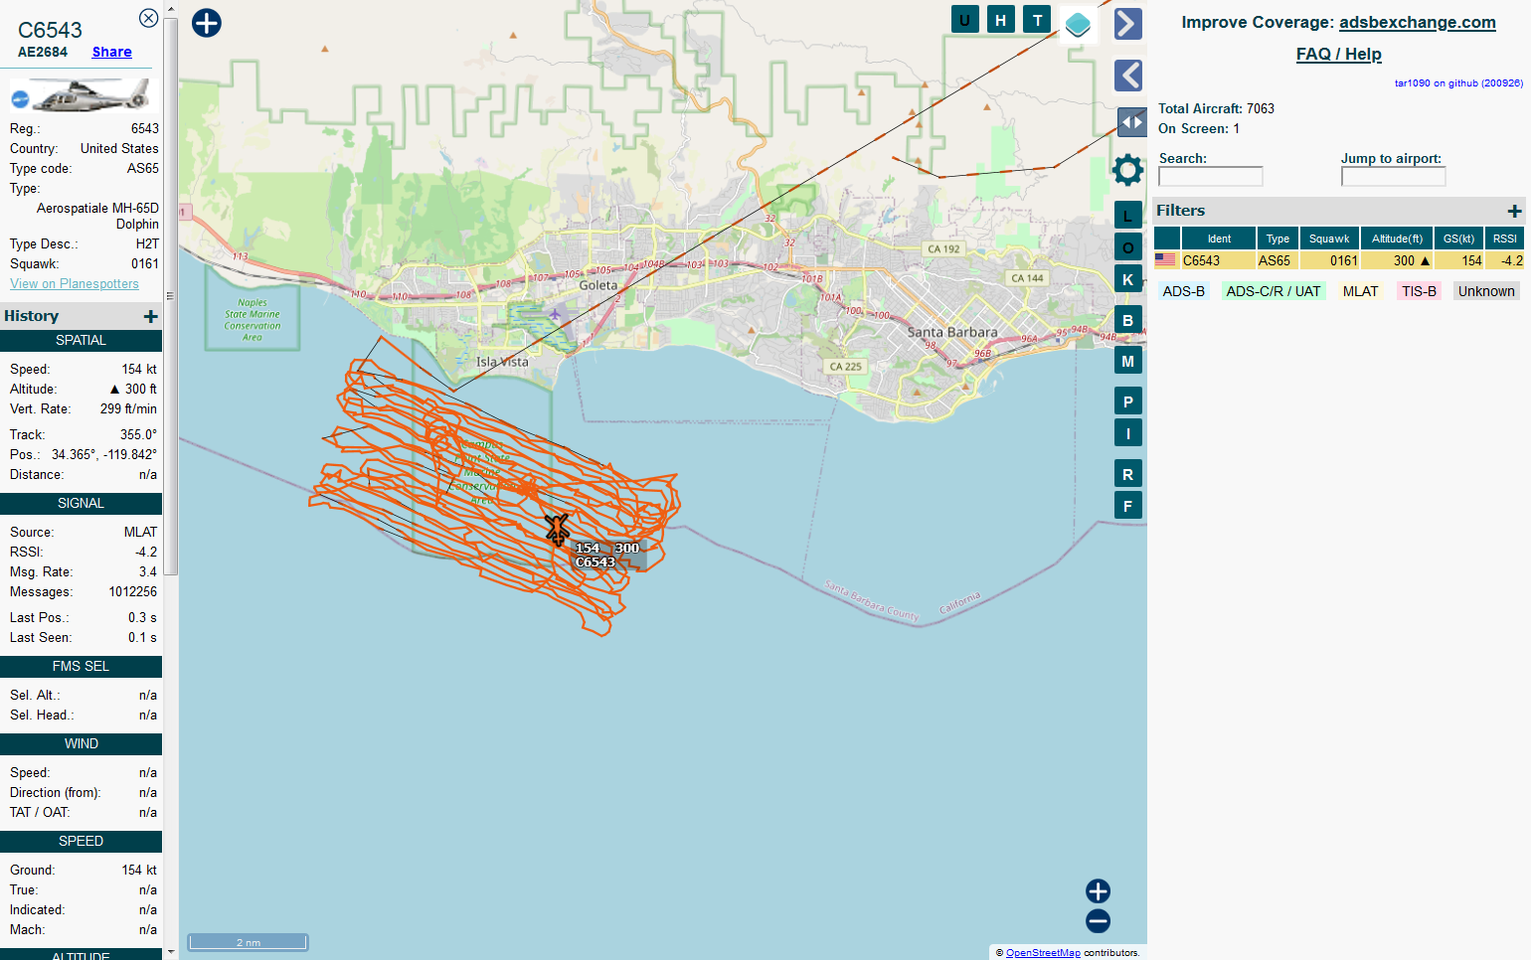This screenshot has width=1531, height=960.
Task: Toggle the K map option button
Action: [1128, 279]
